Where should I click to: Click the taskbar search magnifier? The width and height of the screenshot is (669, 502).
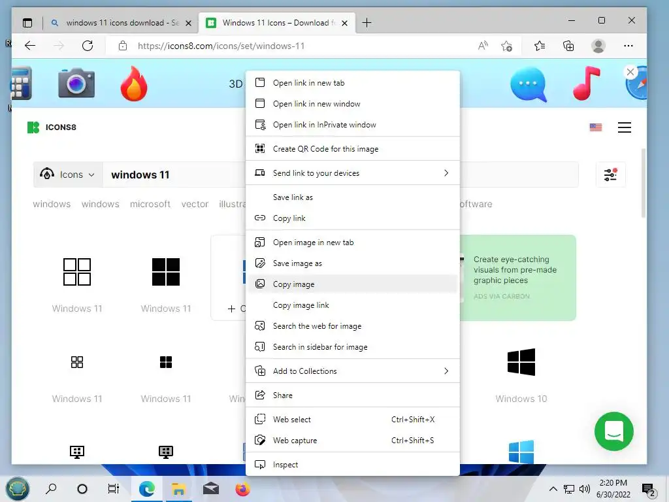tap(51, 489)
